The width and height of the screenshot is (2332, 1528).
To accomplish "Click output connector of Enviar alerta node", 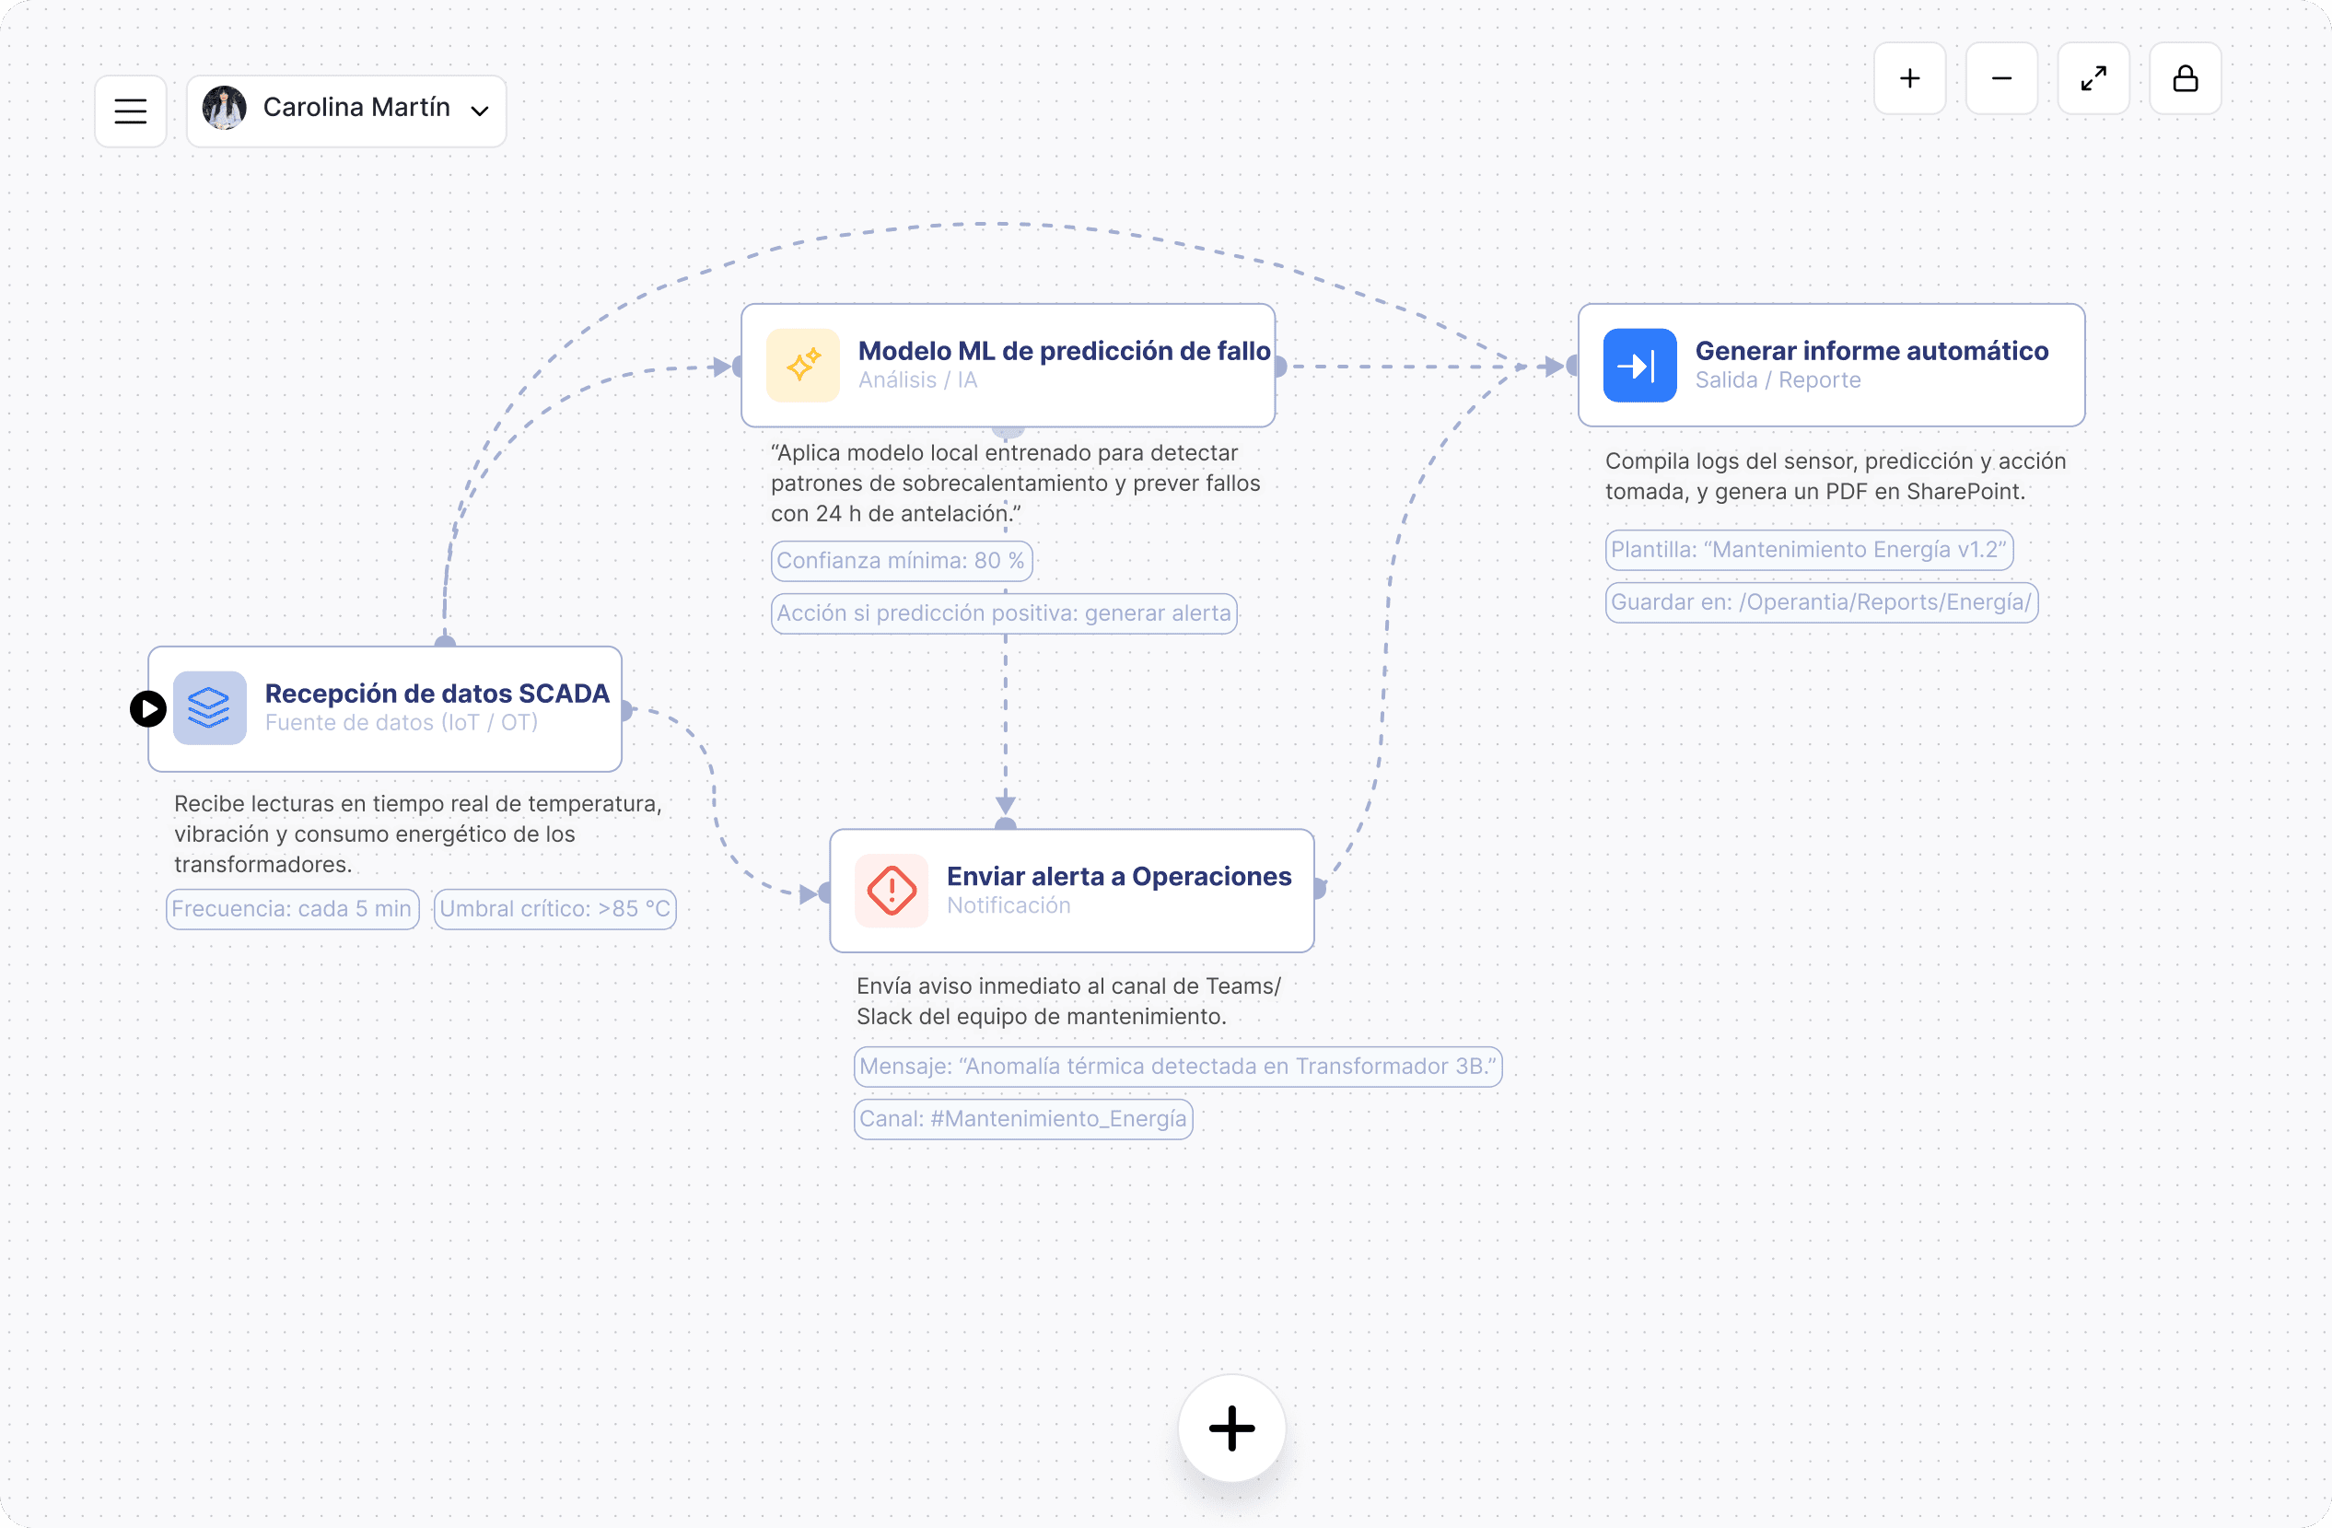I will click(x=1319, y=889).
